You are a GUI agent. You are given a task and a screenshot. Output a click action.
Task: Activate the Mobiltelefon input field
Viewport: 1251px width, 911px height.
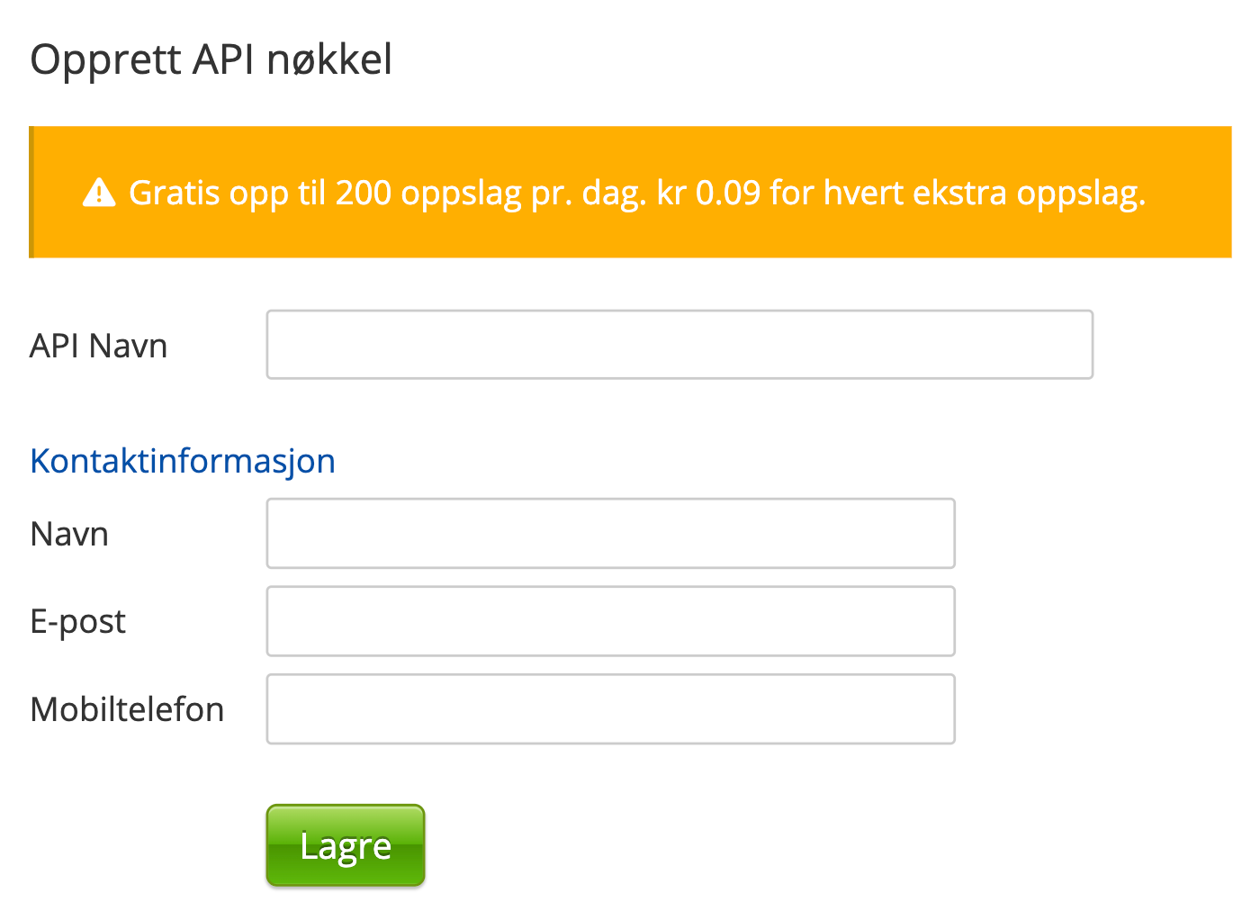(610, 709)
